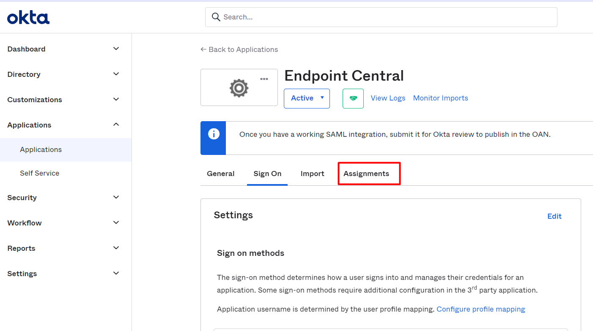Click the blue info icon in banner

pos(213,134)
